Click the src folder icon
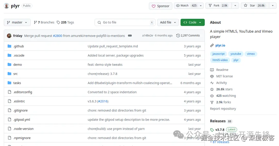Viewport: 279px width, 146px height. [x=10, y=74]
